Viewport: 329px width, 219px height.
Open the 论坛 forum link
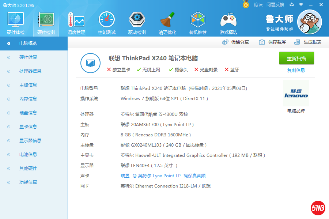(258, 5)
